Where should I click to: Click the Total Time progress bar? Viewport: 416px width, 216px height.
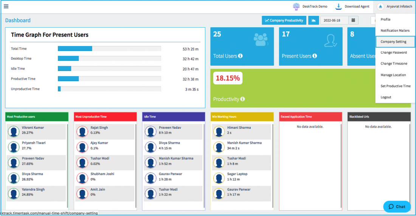click(109, 48)
